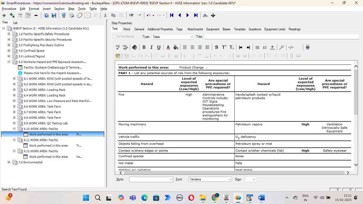This screenshot has height=204, width=363.
Task: Expand 6.3 WORK AREA: Loading Rack
Action: click(14, 90)
